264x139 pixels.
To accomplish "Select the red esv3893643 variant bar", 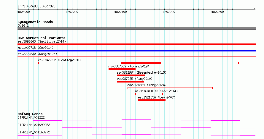I will pyautogui.click(x=136, y=44).
